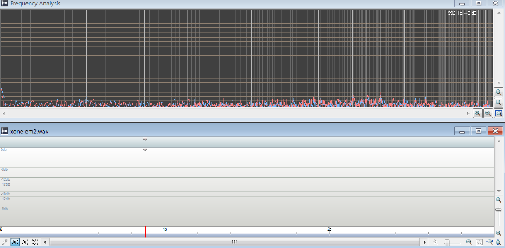
Task: Click the 1s mark on time ruler
Action: [165, 229]
